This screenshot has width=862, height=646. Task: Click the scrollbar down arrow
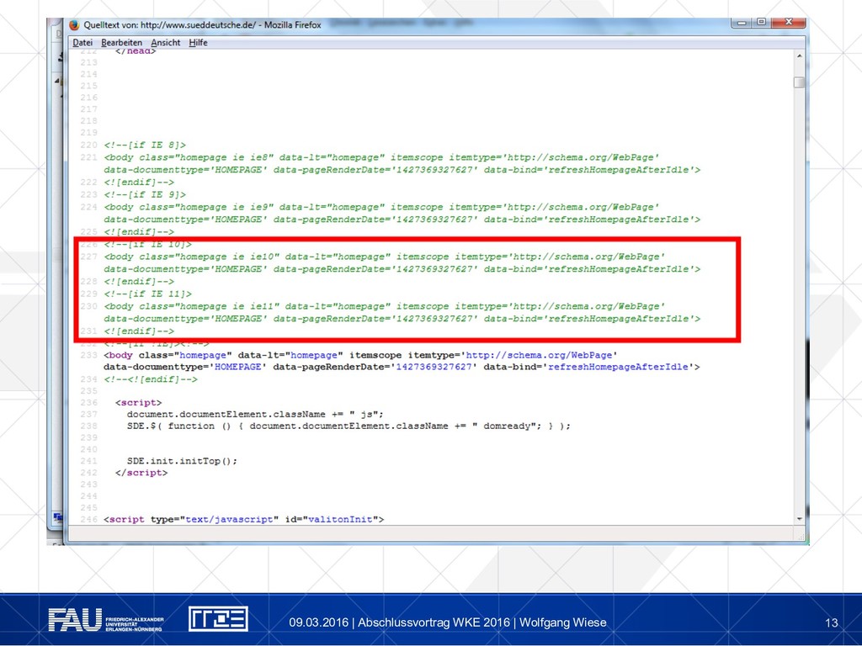[x=800, y=518]
